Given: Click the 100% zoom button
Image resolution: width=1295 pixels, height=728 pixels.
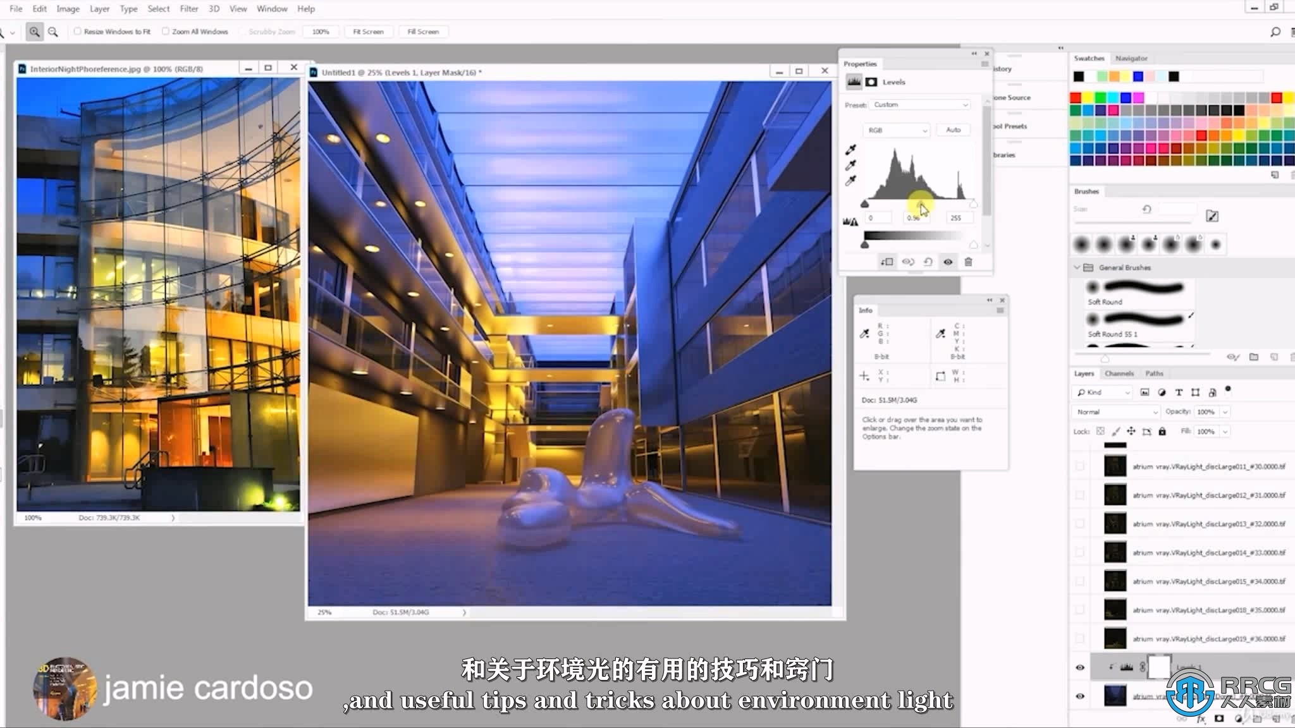Looking at the screenshot, I should (x=321, y=32).
